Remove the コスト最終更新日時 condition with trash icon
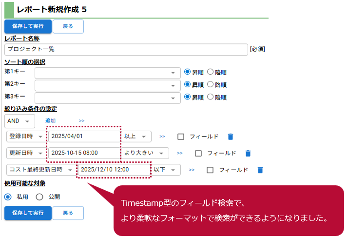 point(260,170)
